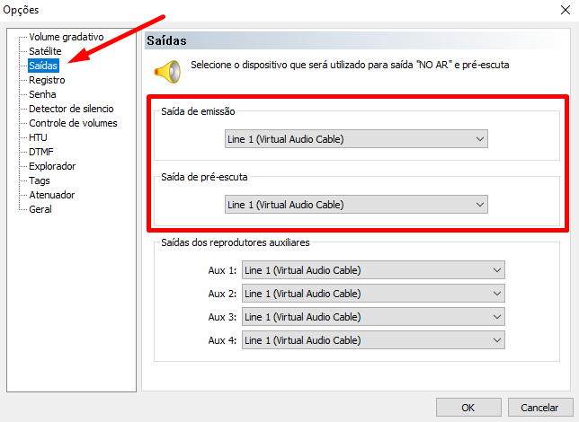
Task: Expand the Aux 2 output dropdown
Action: click(x=373, y=294)
